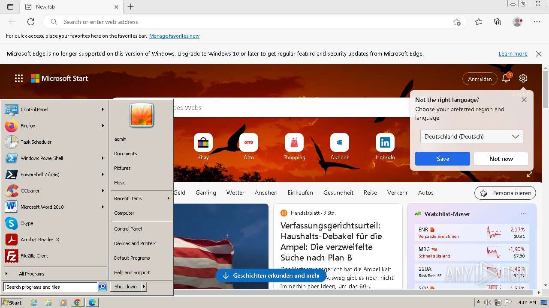Open Acrobat Reader DC

54,240
